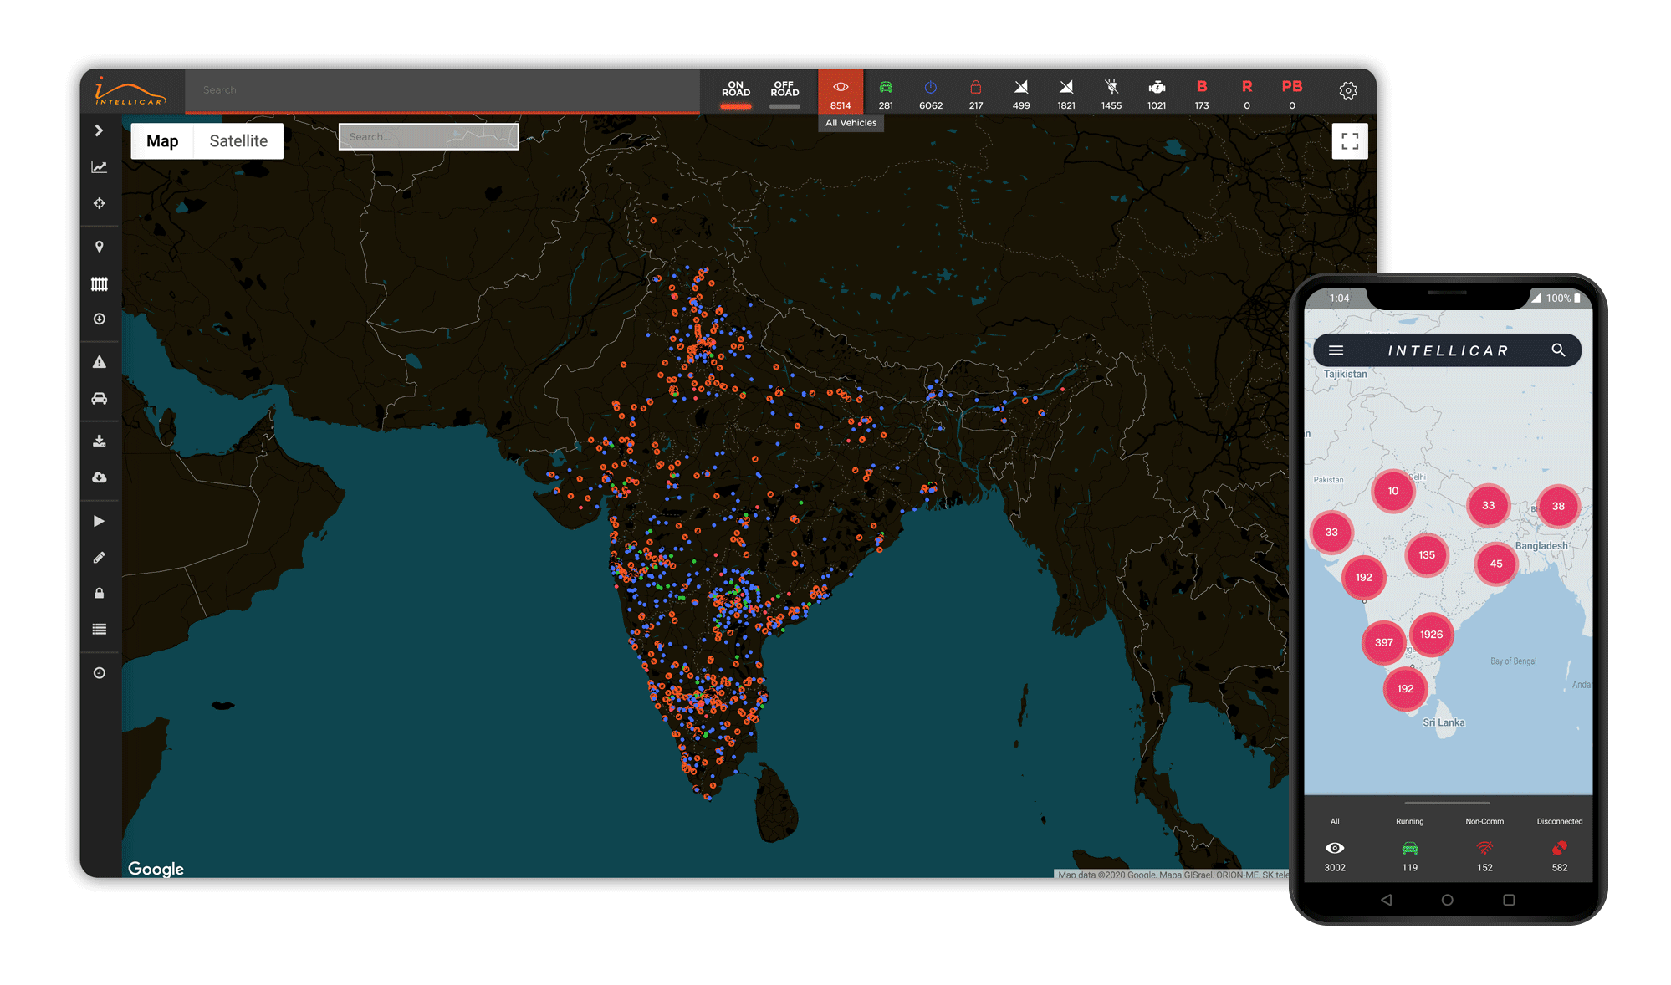Tap the 38 vehicle cluster on phone map

(1558, 506)
